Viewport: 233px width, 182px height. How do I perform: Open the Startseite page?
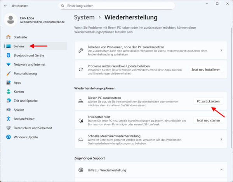point(35,37)
